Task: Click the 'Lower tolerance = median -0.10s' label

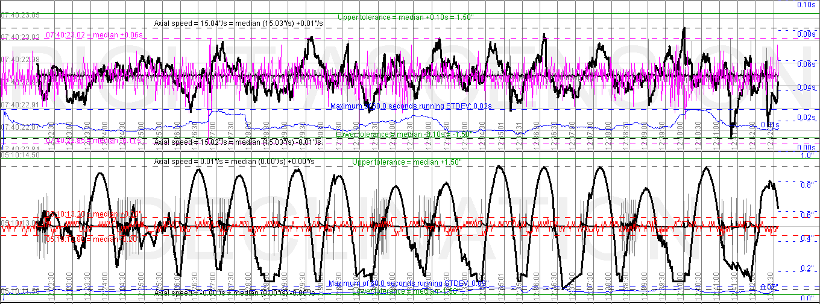Action: pos(403,134)
